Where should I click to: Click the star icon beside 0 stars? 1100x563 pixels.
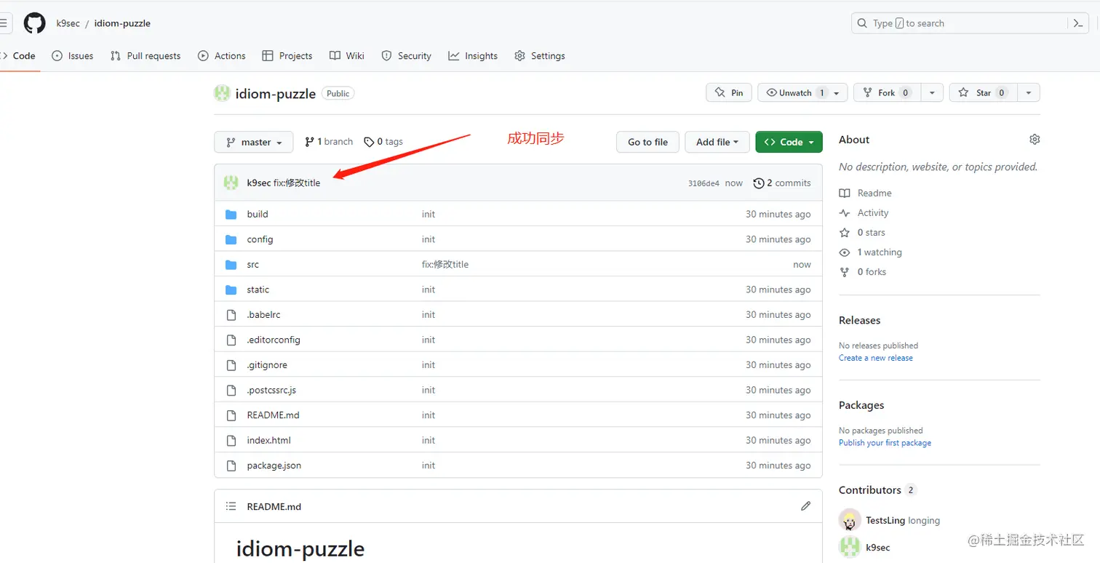coord(845,233)
